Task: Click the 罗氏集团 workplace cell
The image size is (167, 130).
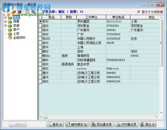Action: click(91, 21)
